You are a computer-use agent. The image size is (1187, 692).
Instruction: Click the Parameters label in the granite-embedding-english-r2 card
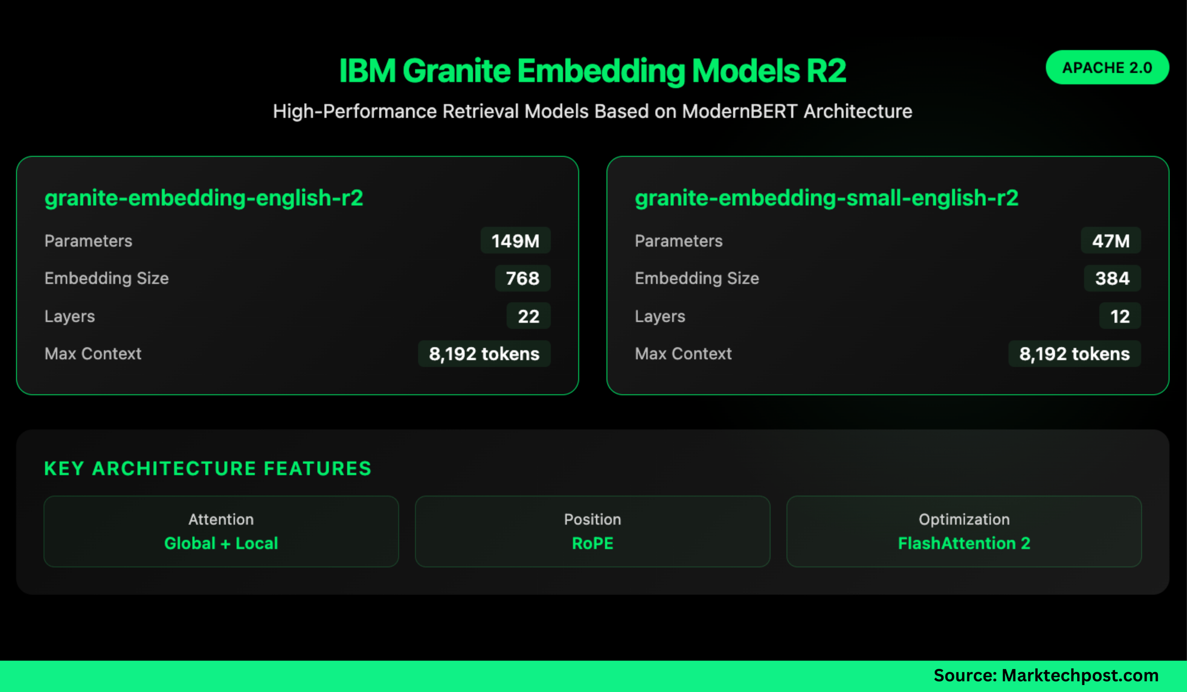click(x=88, y=241)
